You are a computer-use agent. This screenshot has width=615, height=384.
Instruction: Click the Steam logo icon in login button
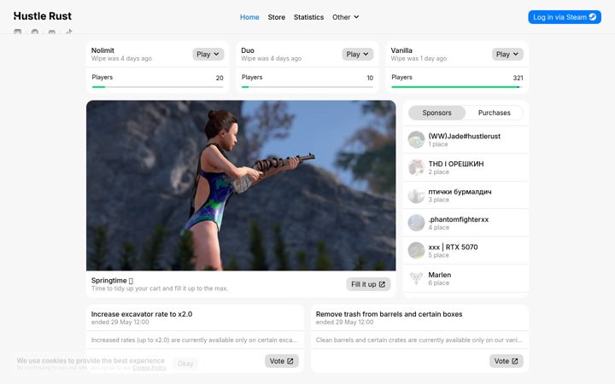click(593, 17)
